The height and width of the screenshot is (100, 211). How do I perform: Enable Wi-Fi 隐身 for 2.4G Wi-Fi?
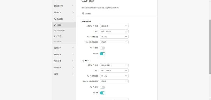click(x=102, y=48)
